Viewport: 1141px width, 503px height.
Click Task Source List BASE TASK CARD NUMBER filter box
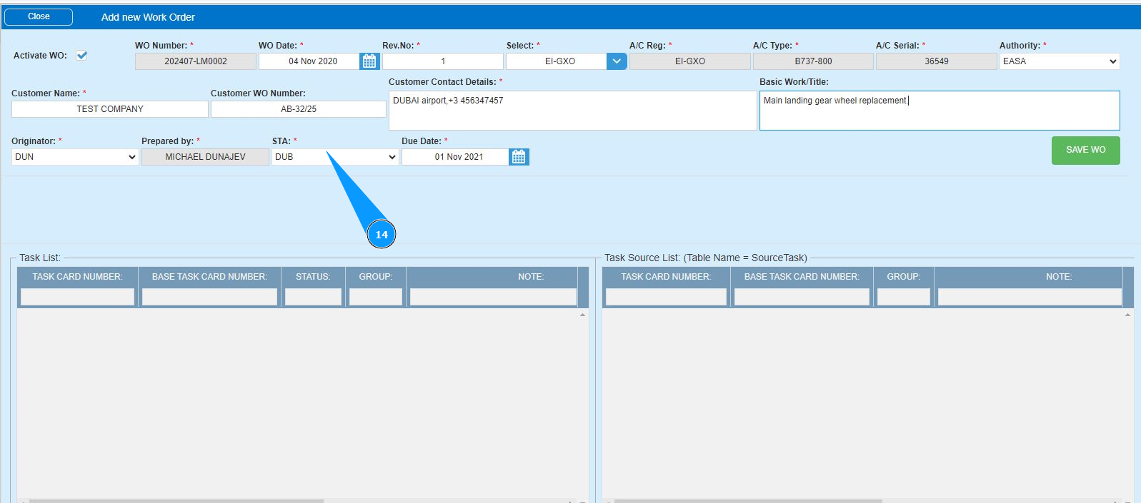click(802, 297)
